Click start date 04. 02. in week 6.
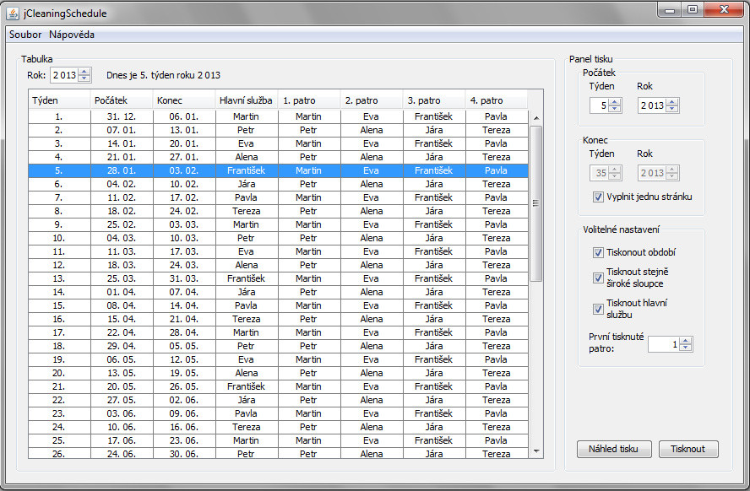Image resolution: width=750 pixels, height=491 pixels. (x=122, y=184)
